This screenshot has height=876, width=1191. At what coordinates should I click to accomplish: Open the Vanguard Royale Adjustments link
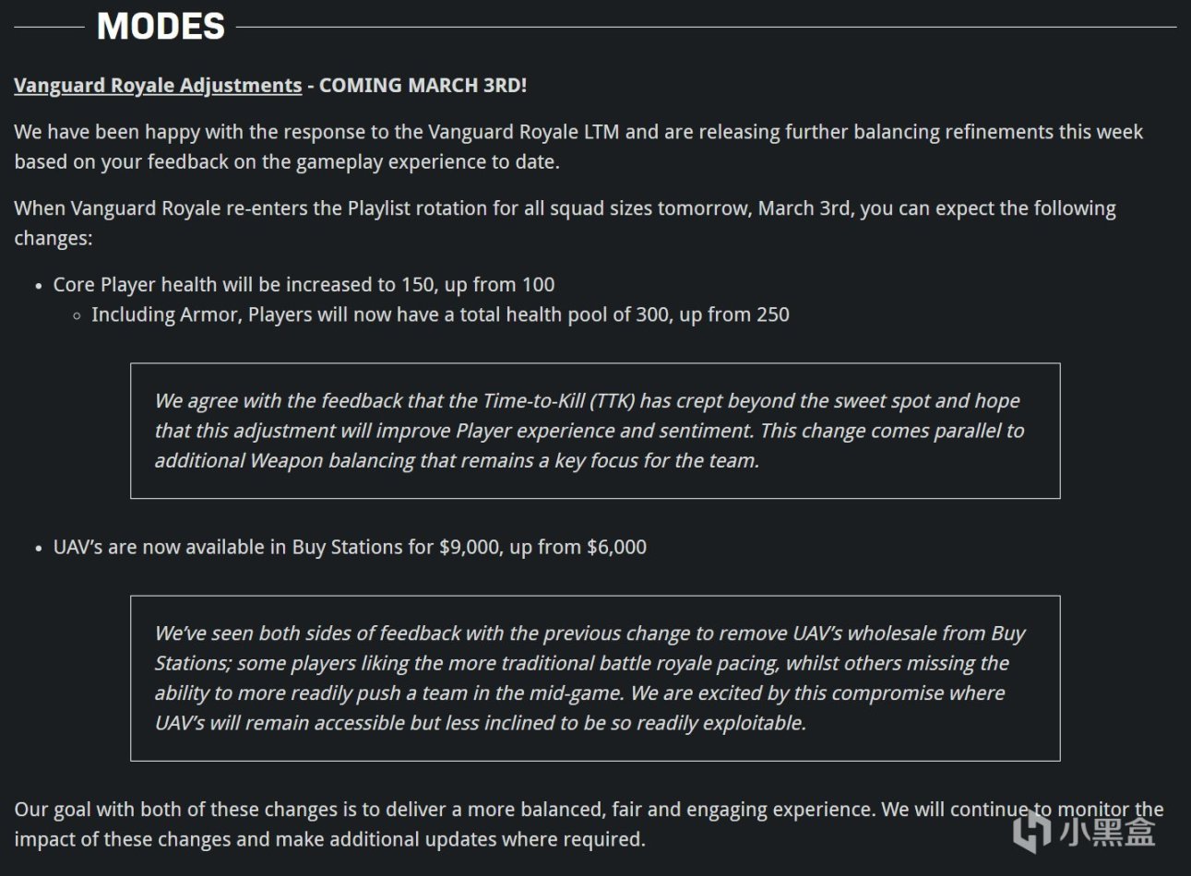click(x=158, y=86)
